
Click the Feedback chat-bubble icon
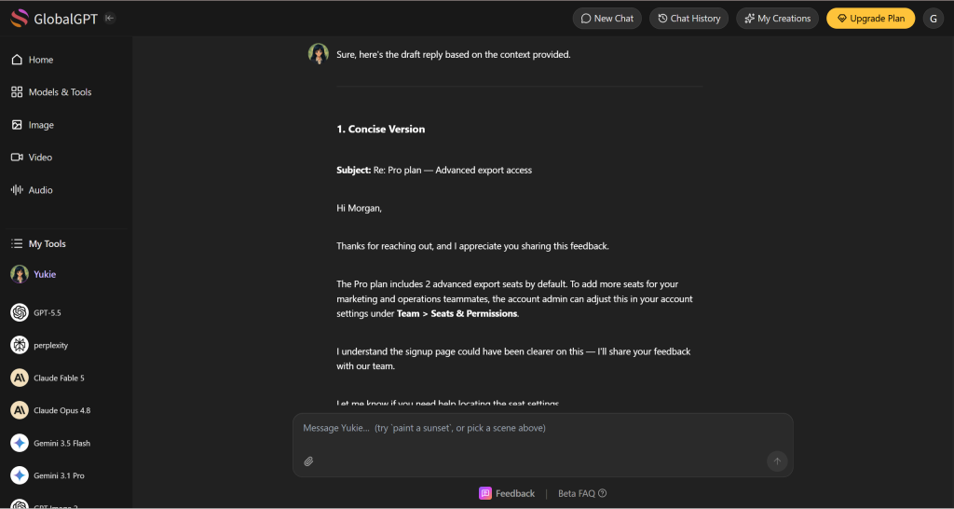pos(485,493)
